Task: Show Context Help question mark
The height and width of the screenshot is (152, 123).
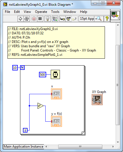Action: coord(107,19)
